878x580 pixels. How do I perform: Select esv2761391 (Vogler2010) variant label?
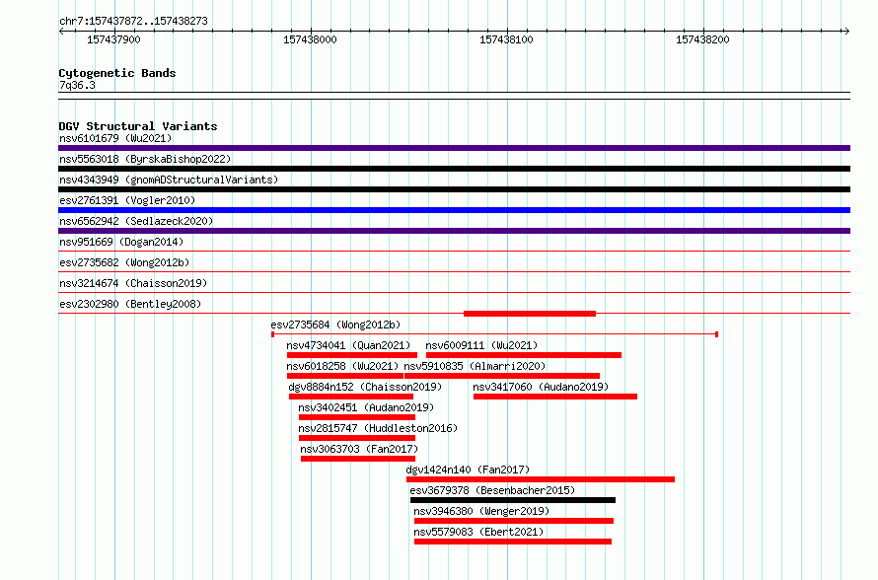tap(127, 200)
